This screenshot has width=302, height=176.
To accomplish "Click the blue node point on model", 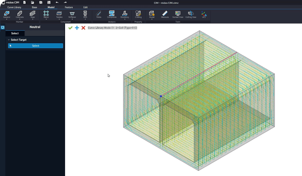I will click(161, 96).
